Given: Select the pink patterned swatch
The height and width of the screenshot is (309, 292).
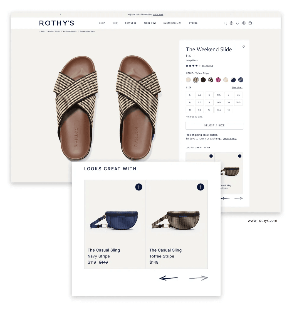Looking at the screenshot, I should tap(218, 80).
